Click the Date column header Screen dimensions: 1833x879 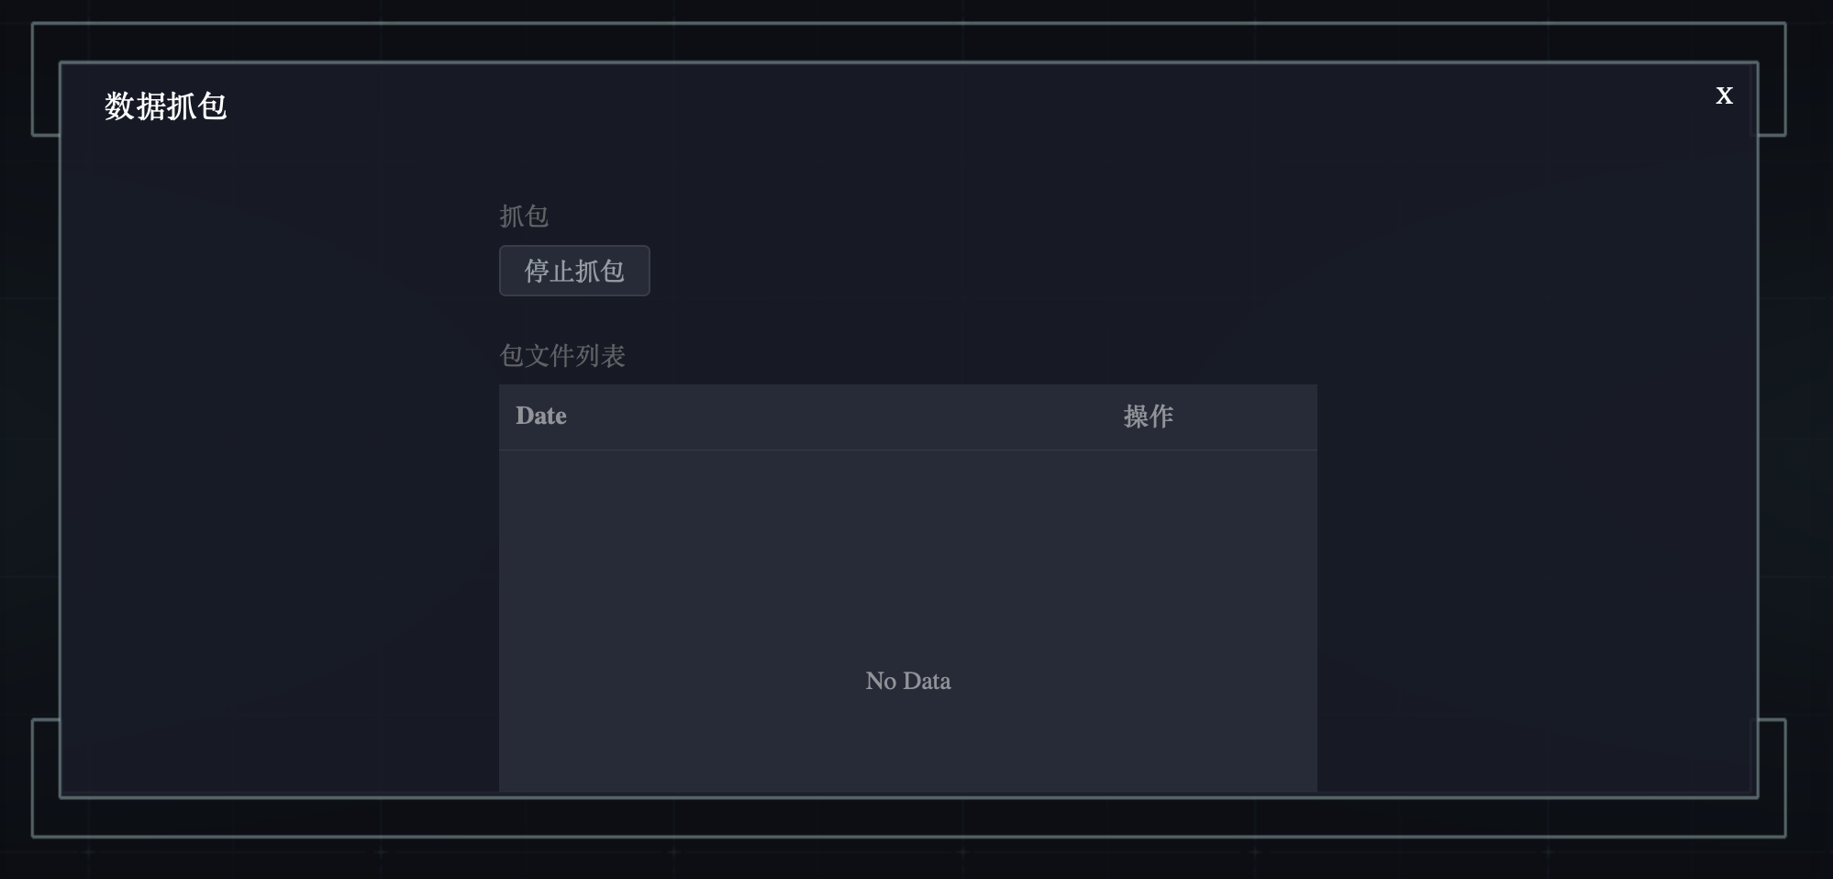pyautogui.click(x=541, y=416)
